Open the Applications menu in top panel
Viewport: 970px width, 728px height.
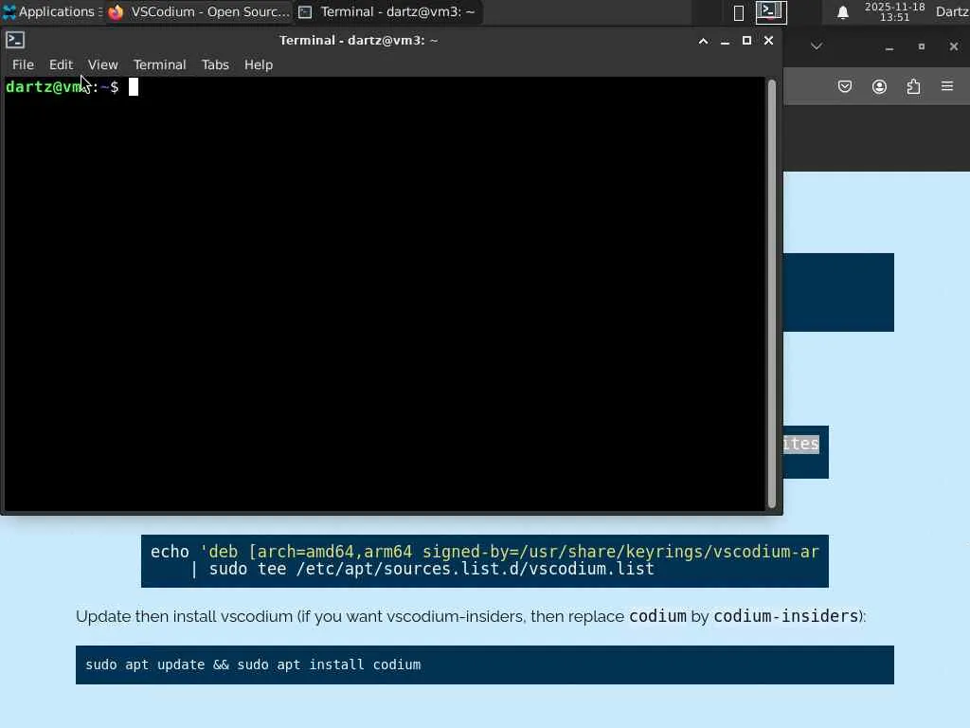[52, 11]
